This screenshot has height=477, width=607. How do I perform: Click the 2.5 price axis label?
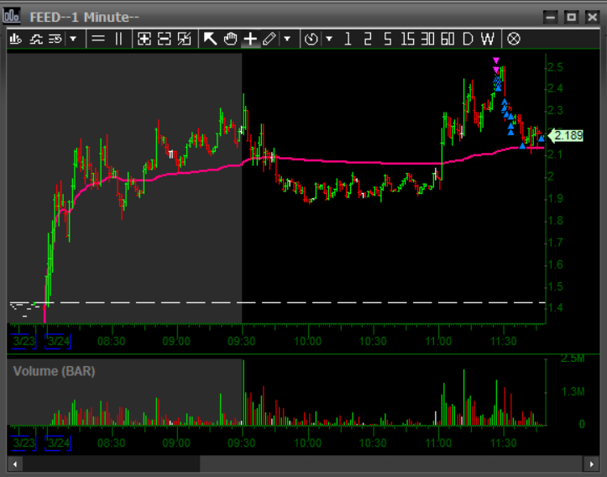[x=556, y=67]
